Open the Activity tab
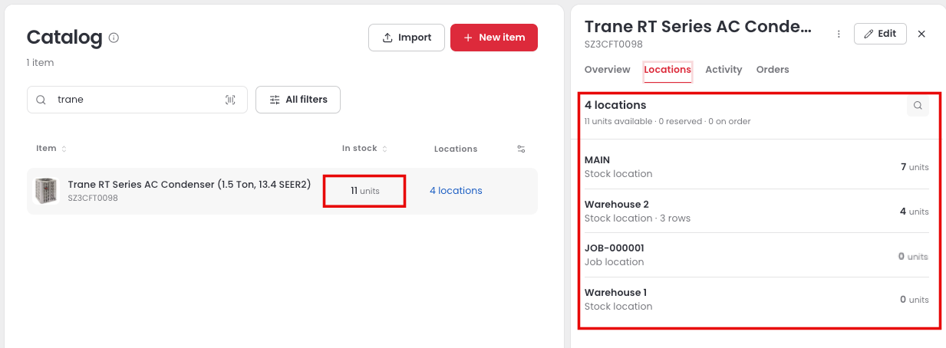The height and width of the screenshot is (348, 946). 724,70
